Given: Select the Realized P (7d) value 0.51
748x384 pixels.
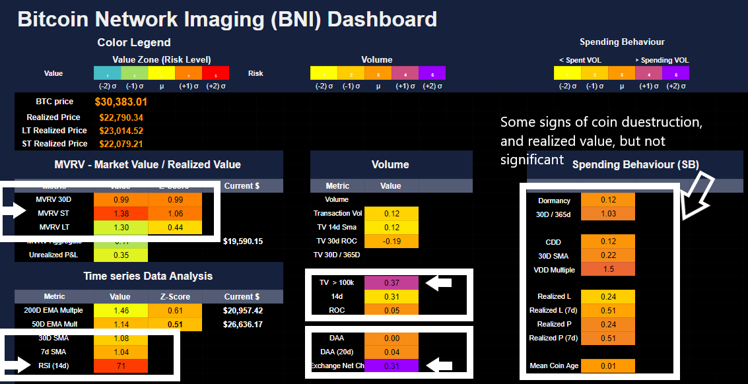Looking at the screenshot, I should (608, 338).
